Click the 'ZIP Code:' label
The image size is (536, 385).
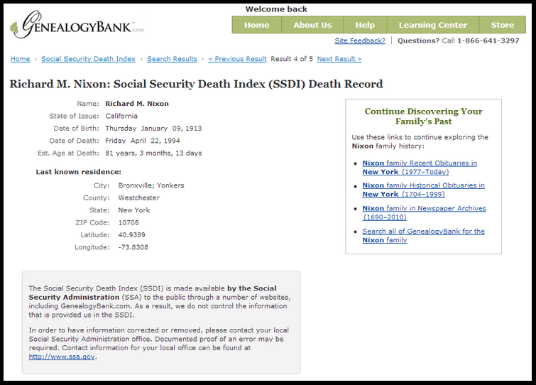(92, 222)
